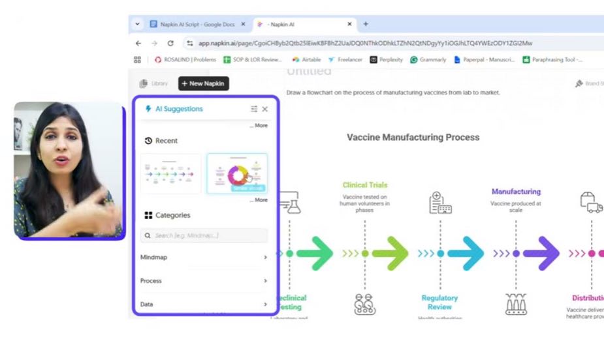Open the browser apps grid icon

pyautogui.click(x=137, y=59)
